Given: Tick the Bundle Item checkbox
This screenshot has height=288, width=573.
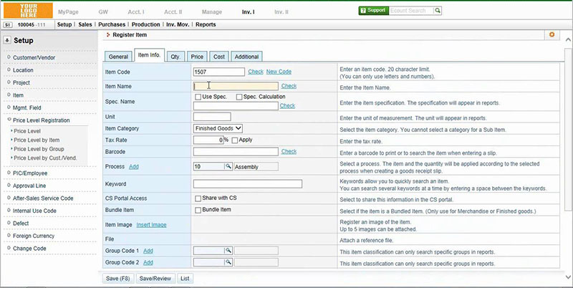Looking at the screenshot, I should tap(198, 210).
